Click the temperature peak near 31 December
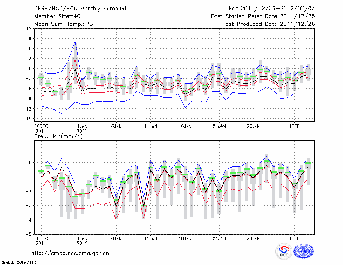Image resolution: width=343 pixels, height=265 pixels. (x=75, y=40)
